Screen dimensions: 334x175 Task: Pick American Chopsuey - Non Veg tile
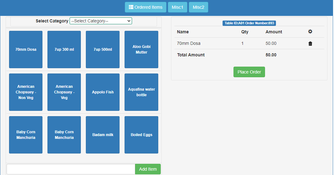[x=26, y=92]
